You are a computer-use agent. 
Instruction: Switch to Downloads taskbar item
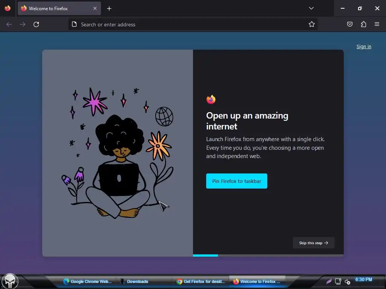pyautogui.click(x=144, y=281)
